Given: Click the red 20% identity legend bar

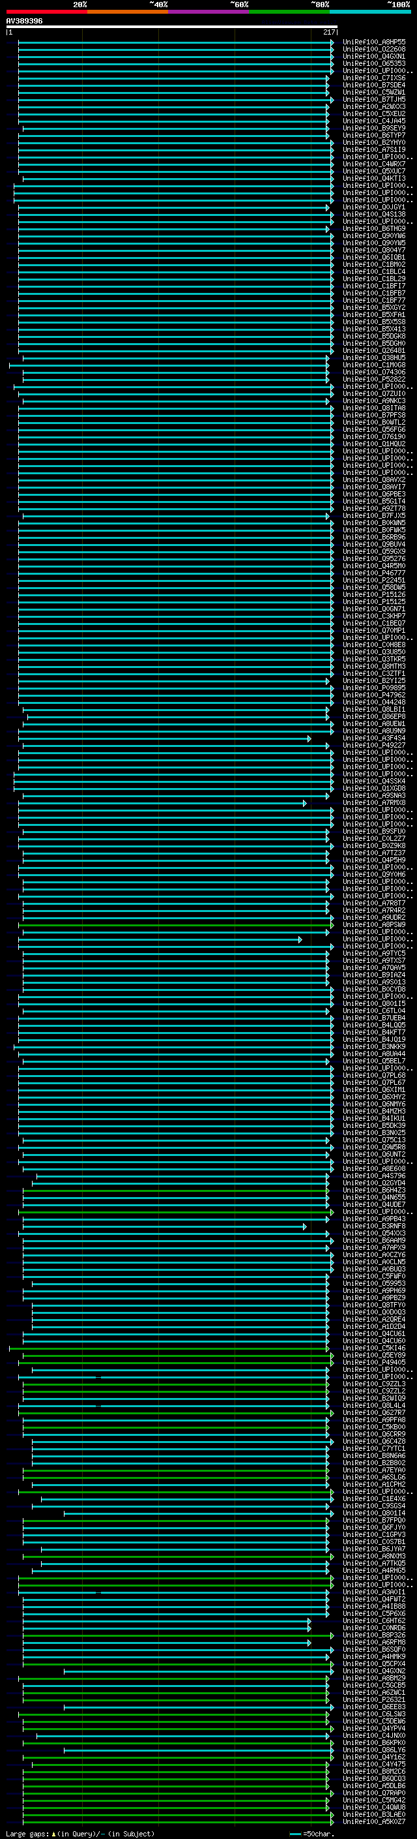Looking at the screenshot, I should tap(46, 12).
